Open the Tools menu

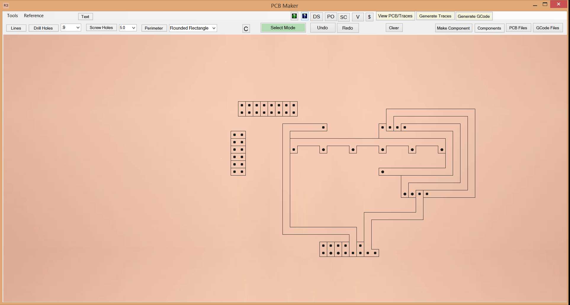point(12,16)
